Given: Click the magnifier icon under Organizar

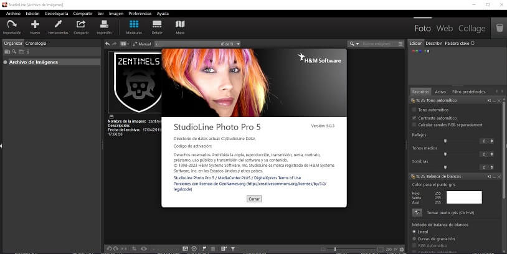Looking at the screenshot, I should (14, 52).
